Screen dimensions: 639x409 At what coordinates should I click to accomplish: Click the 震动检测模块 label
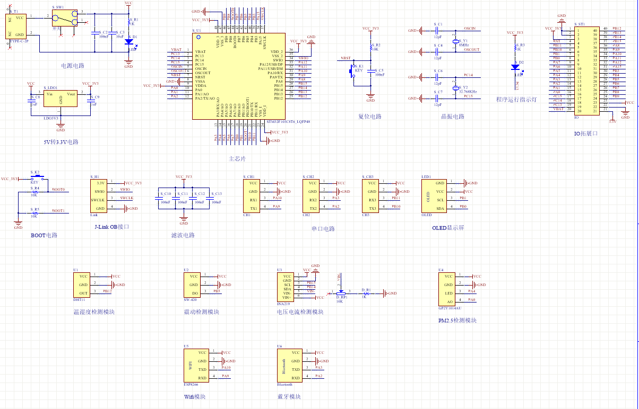202,312
